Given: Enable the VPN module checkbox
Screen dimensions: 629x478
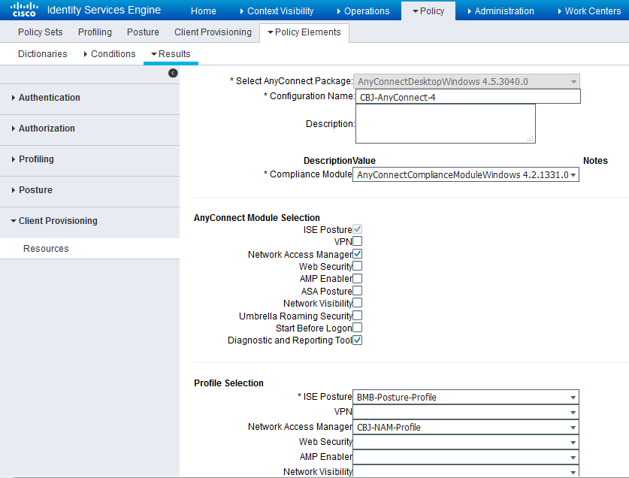Looking at the screenshot, I should tap(357, 241).
